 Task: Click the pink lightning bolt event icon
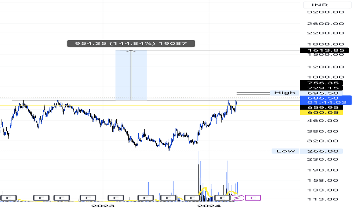point(237,198)
